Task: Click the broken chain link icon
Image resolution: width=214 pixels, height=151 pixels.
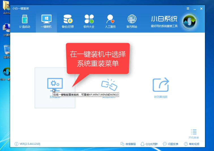Action: point(109,85)
